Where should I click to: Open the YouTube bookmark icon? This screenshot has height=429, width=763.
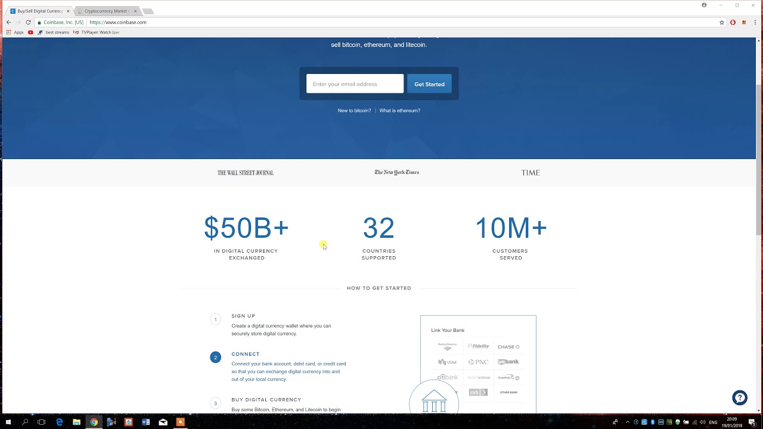tap(30, 32)
